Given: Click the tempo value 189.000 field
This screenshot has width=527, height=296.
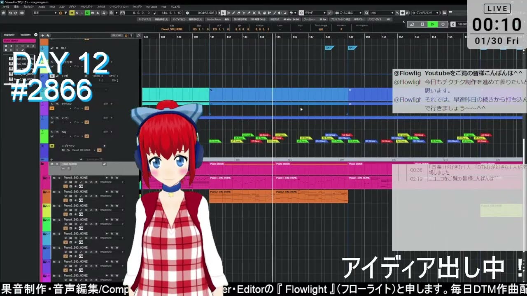Looking at the screenshot, I should (x=463, y=24).
